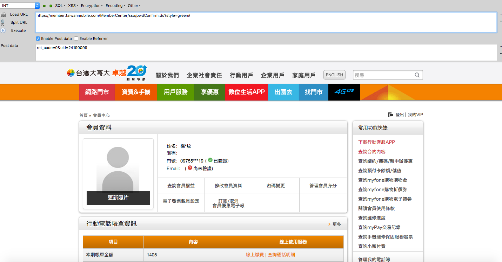Click the 4G LTE logo tile
This screenshot has width=502, height=262.
[344, 92]
